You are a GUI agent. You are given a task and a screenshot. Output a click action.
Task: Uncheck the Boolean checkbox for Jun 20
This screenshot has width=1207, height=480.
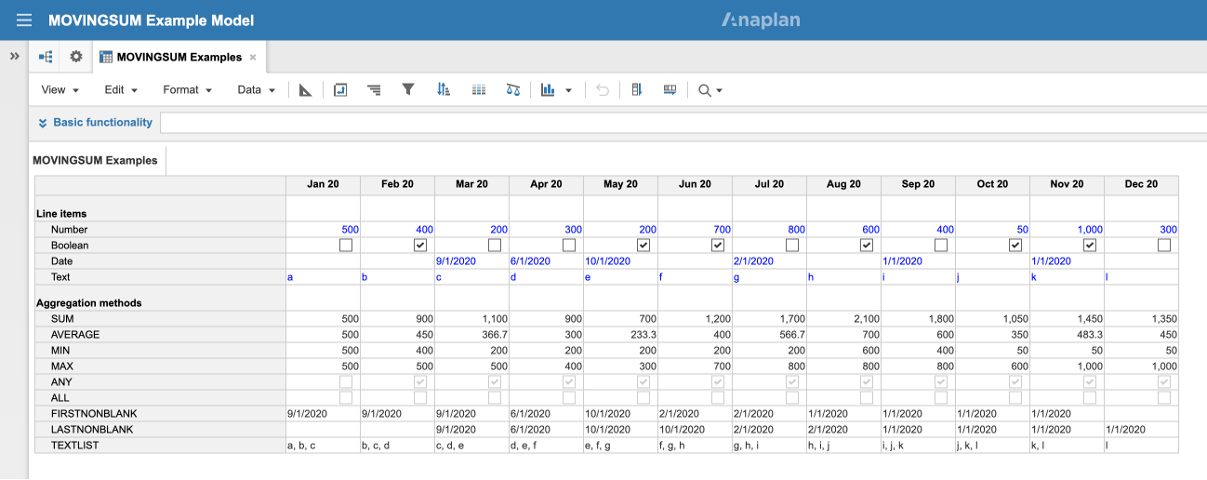(718, 246)
